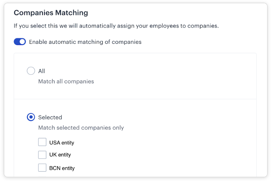Image resolution: width=276 pixels, height=181 pixels.
Task: Click the 'BCN entity' label text
Action: [x=62, y=168]
